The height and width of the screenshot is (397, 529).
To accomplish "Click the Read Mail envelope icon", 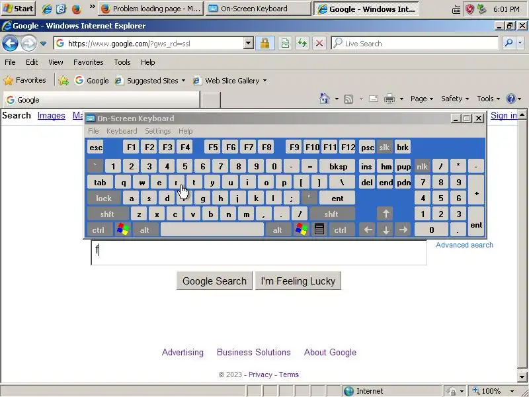I will (x=374, y=99).
